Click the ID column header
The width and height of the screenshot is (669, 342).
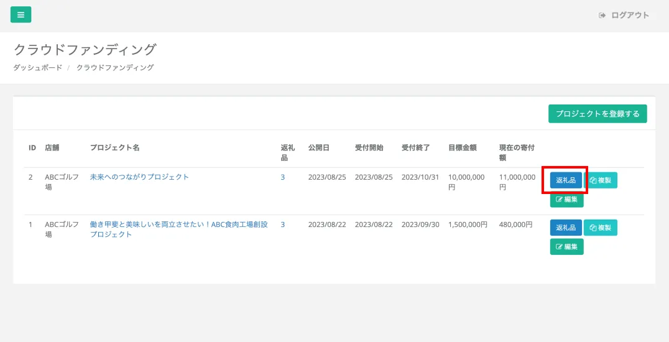coord(32,148)
